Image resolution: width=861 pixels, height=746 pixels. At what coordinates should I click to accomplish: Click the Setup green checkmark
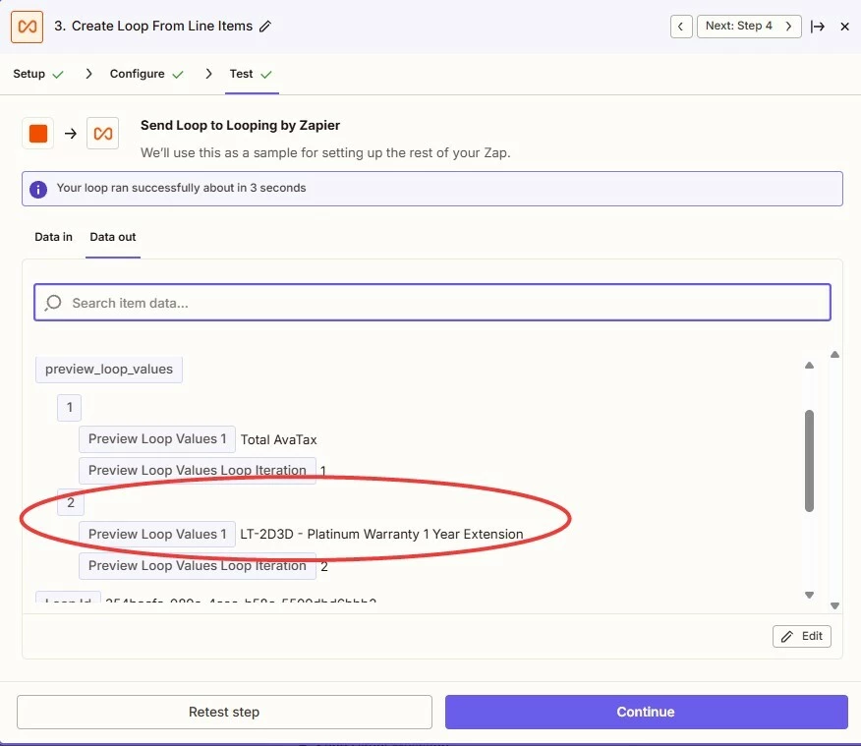coord(58,74)
